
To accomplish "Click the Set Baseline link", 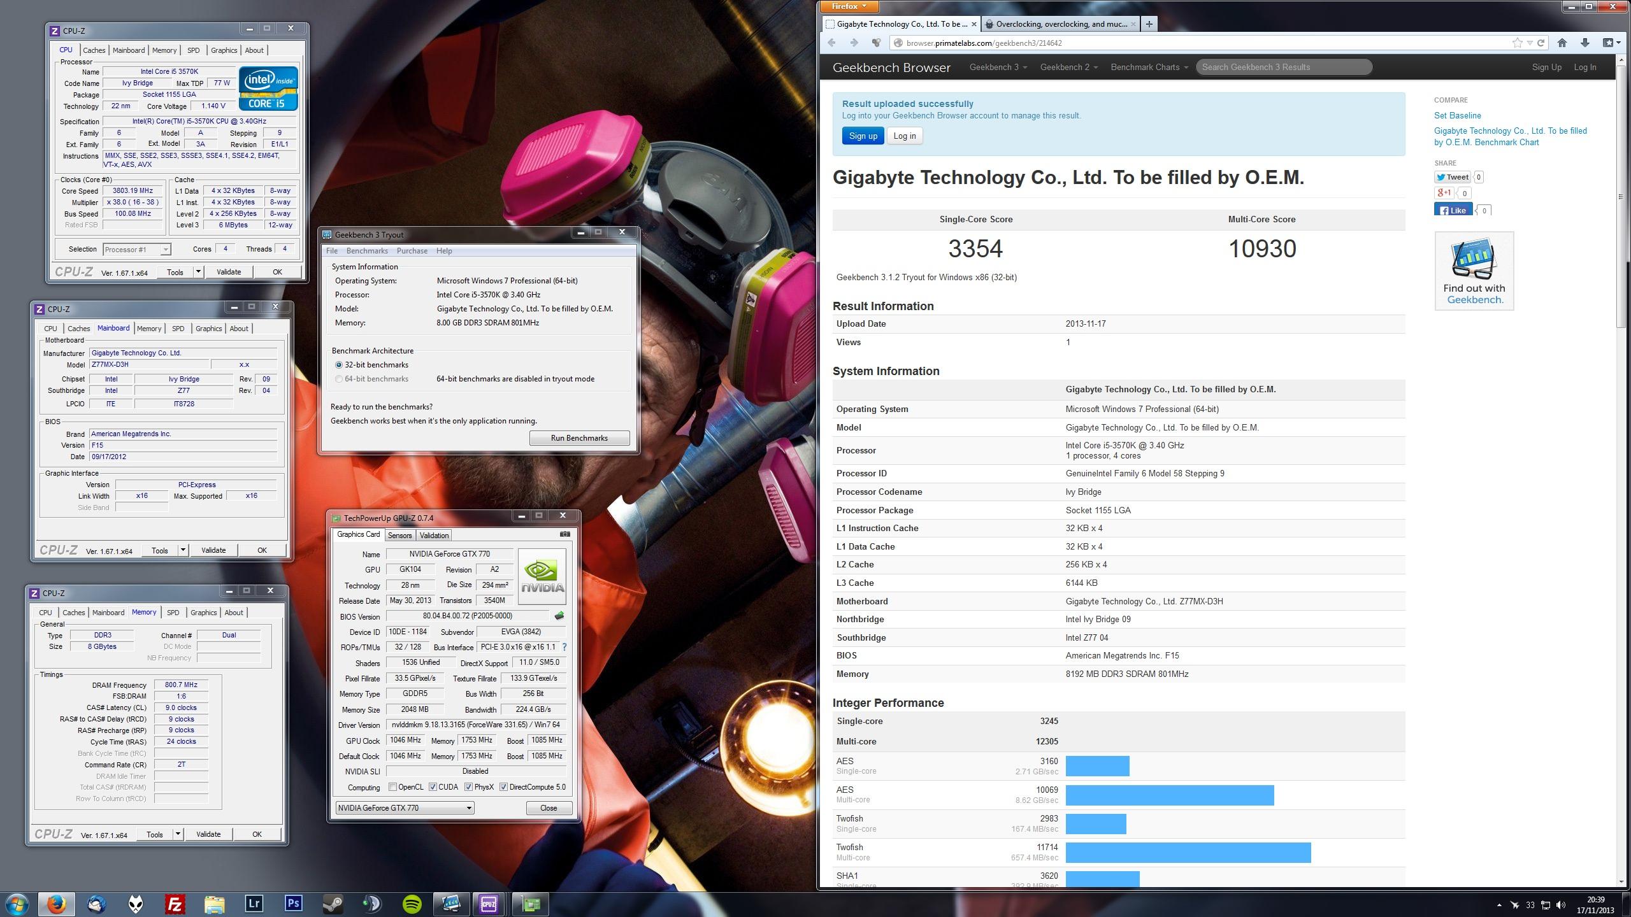I will tap(1457, 115).
